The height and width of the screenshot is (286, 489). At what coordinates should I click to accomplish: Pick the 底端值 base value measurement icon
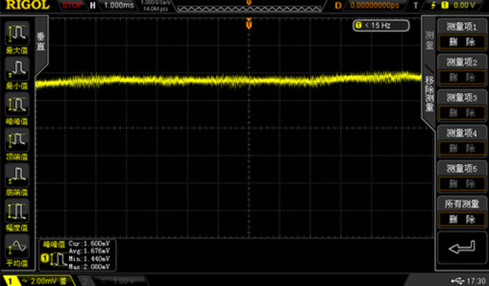click(x=17, y=176)
